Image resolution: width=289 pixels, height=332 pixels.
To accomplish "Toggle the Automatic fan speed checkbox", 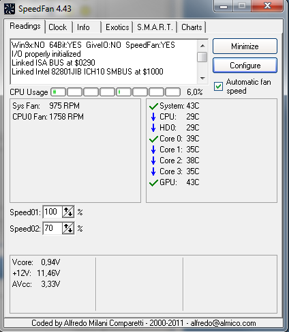I will point(218,87).
